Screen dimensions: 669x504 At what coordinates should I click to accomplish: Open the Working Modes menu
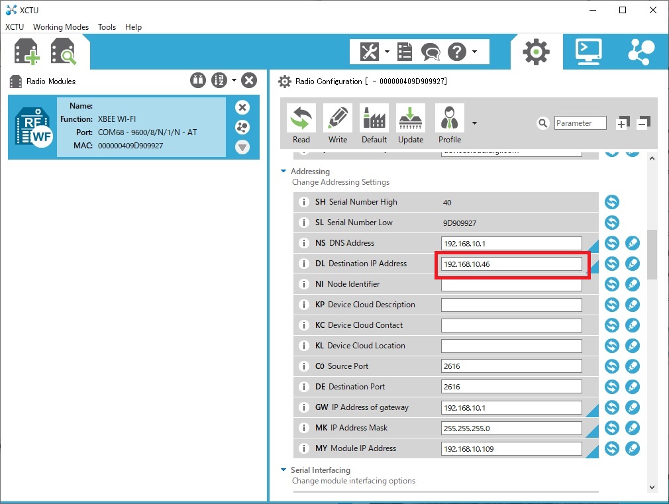[61, 27]
